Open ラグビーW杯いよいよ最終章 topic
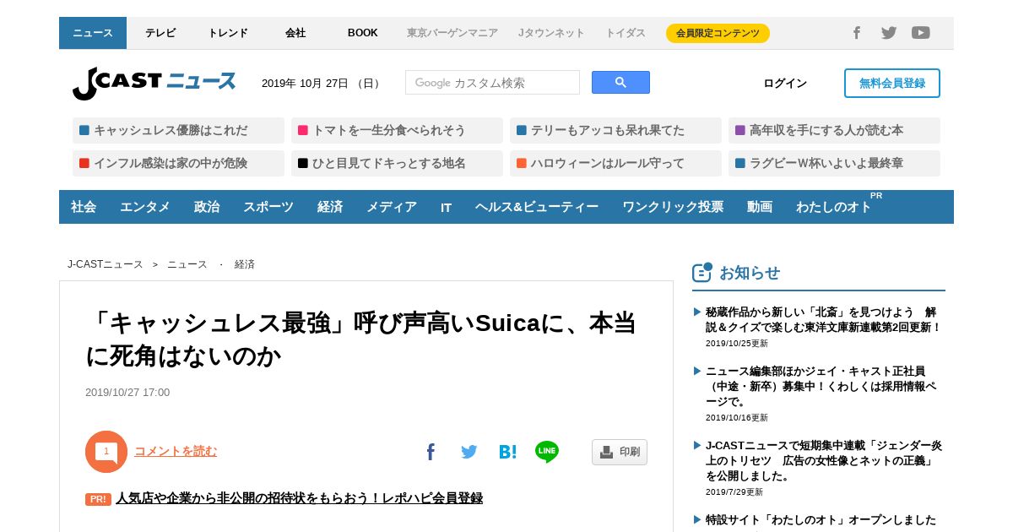 (x=834, y=163)
